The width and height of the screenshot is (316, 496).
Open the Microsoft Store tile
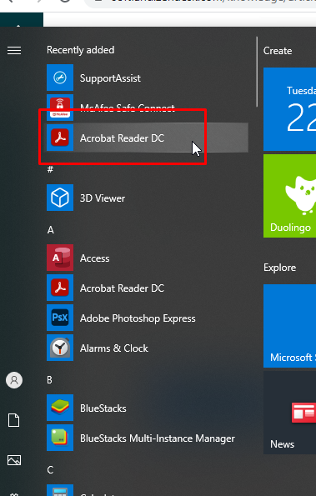290,326
